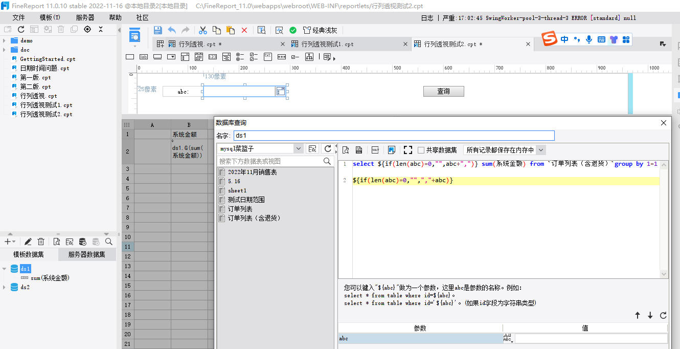The height and width of the screenshot is (349, 680).
Task: Undo the last action
Action: tap(172, 30)
